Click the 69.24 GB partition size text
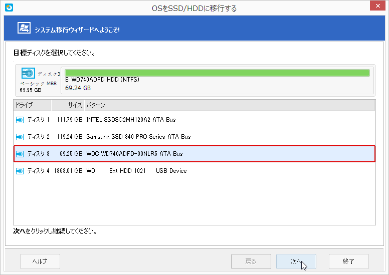 point(78,88)
